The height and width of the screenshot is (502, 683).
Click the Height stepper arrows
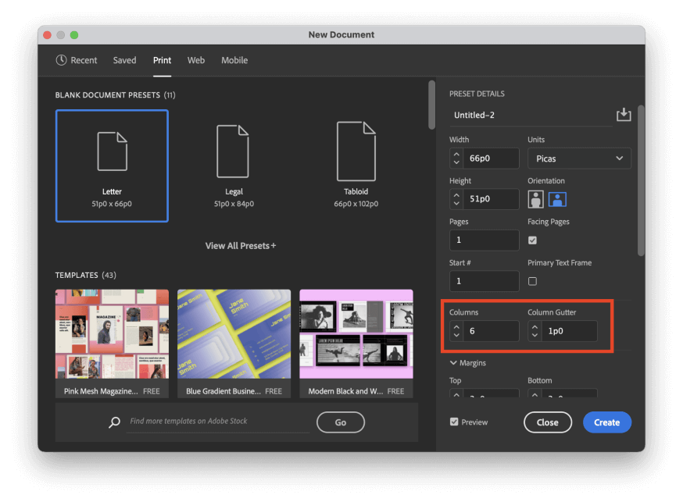click(456, 199)
